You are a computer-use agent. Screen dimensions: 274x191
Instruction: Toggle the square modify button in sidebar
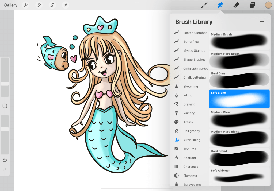click(5, 106)
